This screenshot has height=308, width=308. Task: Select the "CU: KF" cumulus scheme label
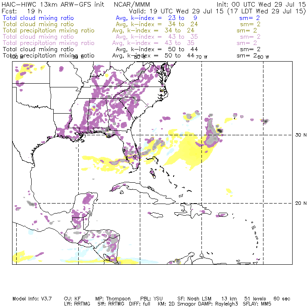(72, 299)
